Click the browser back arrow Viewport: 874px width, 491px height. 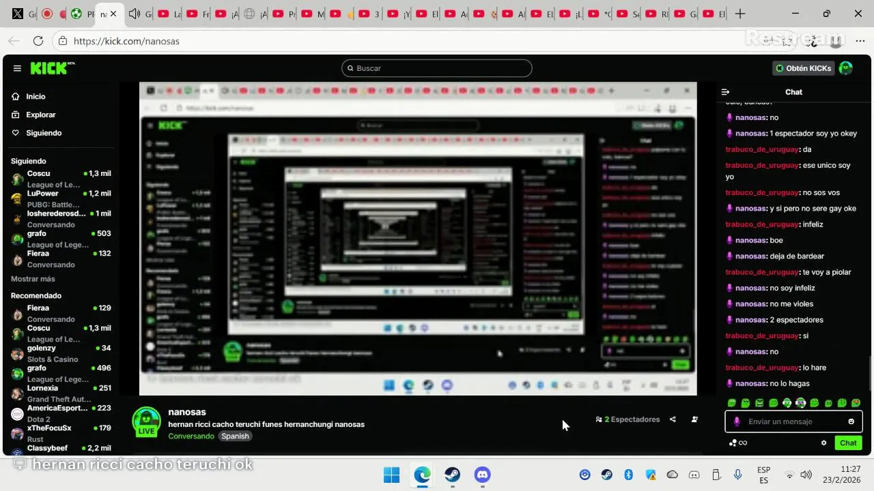14,41
